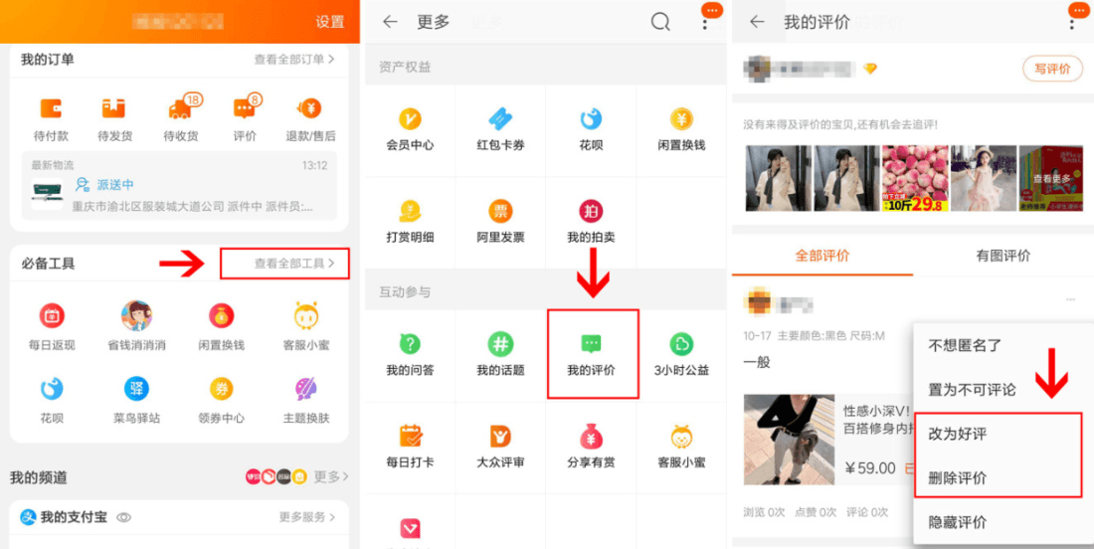Open 3小时公益 icon
The height and width of the screenshot is (549, 1094).
[681, 344]
